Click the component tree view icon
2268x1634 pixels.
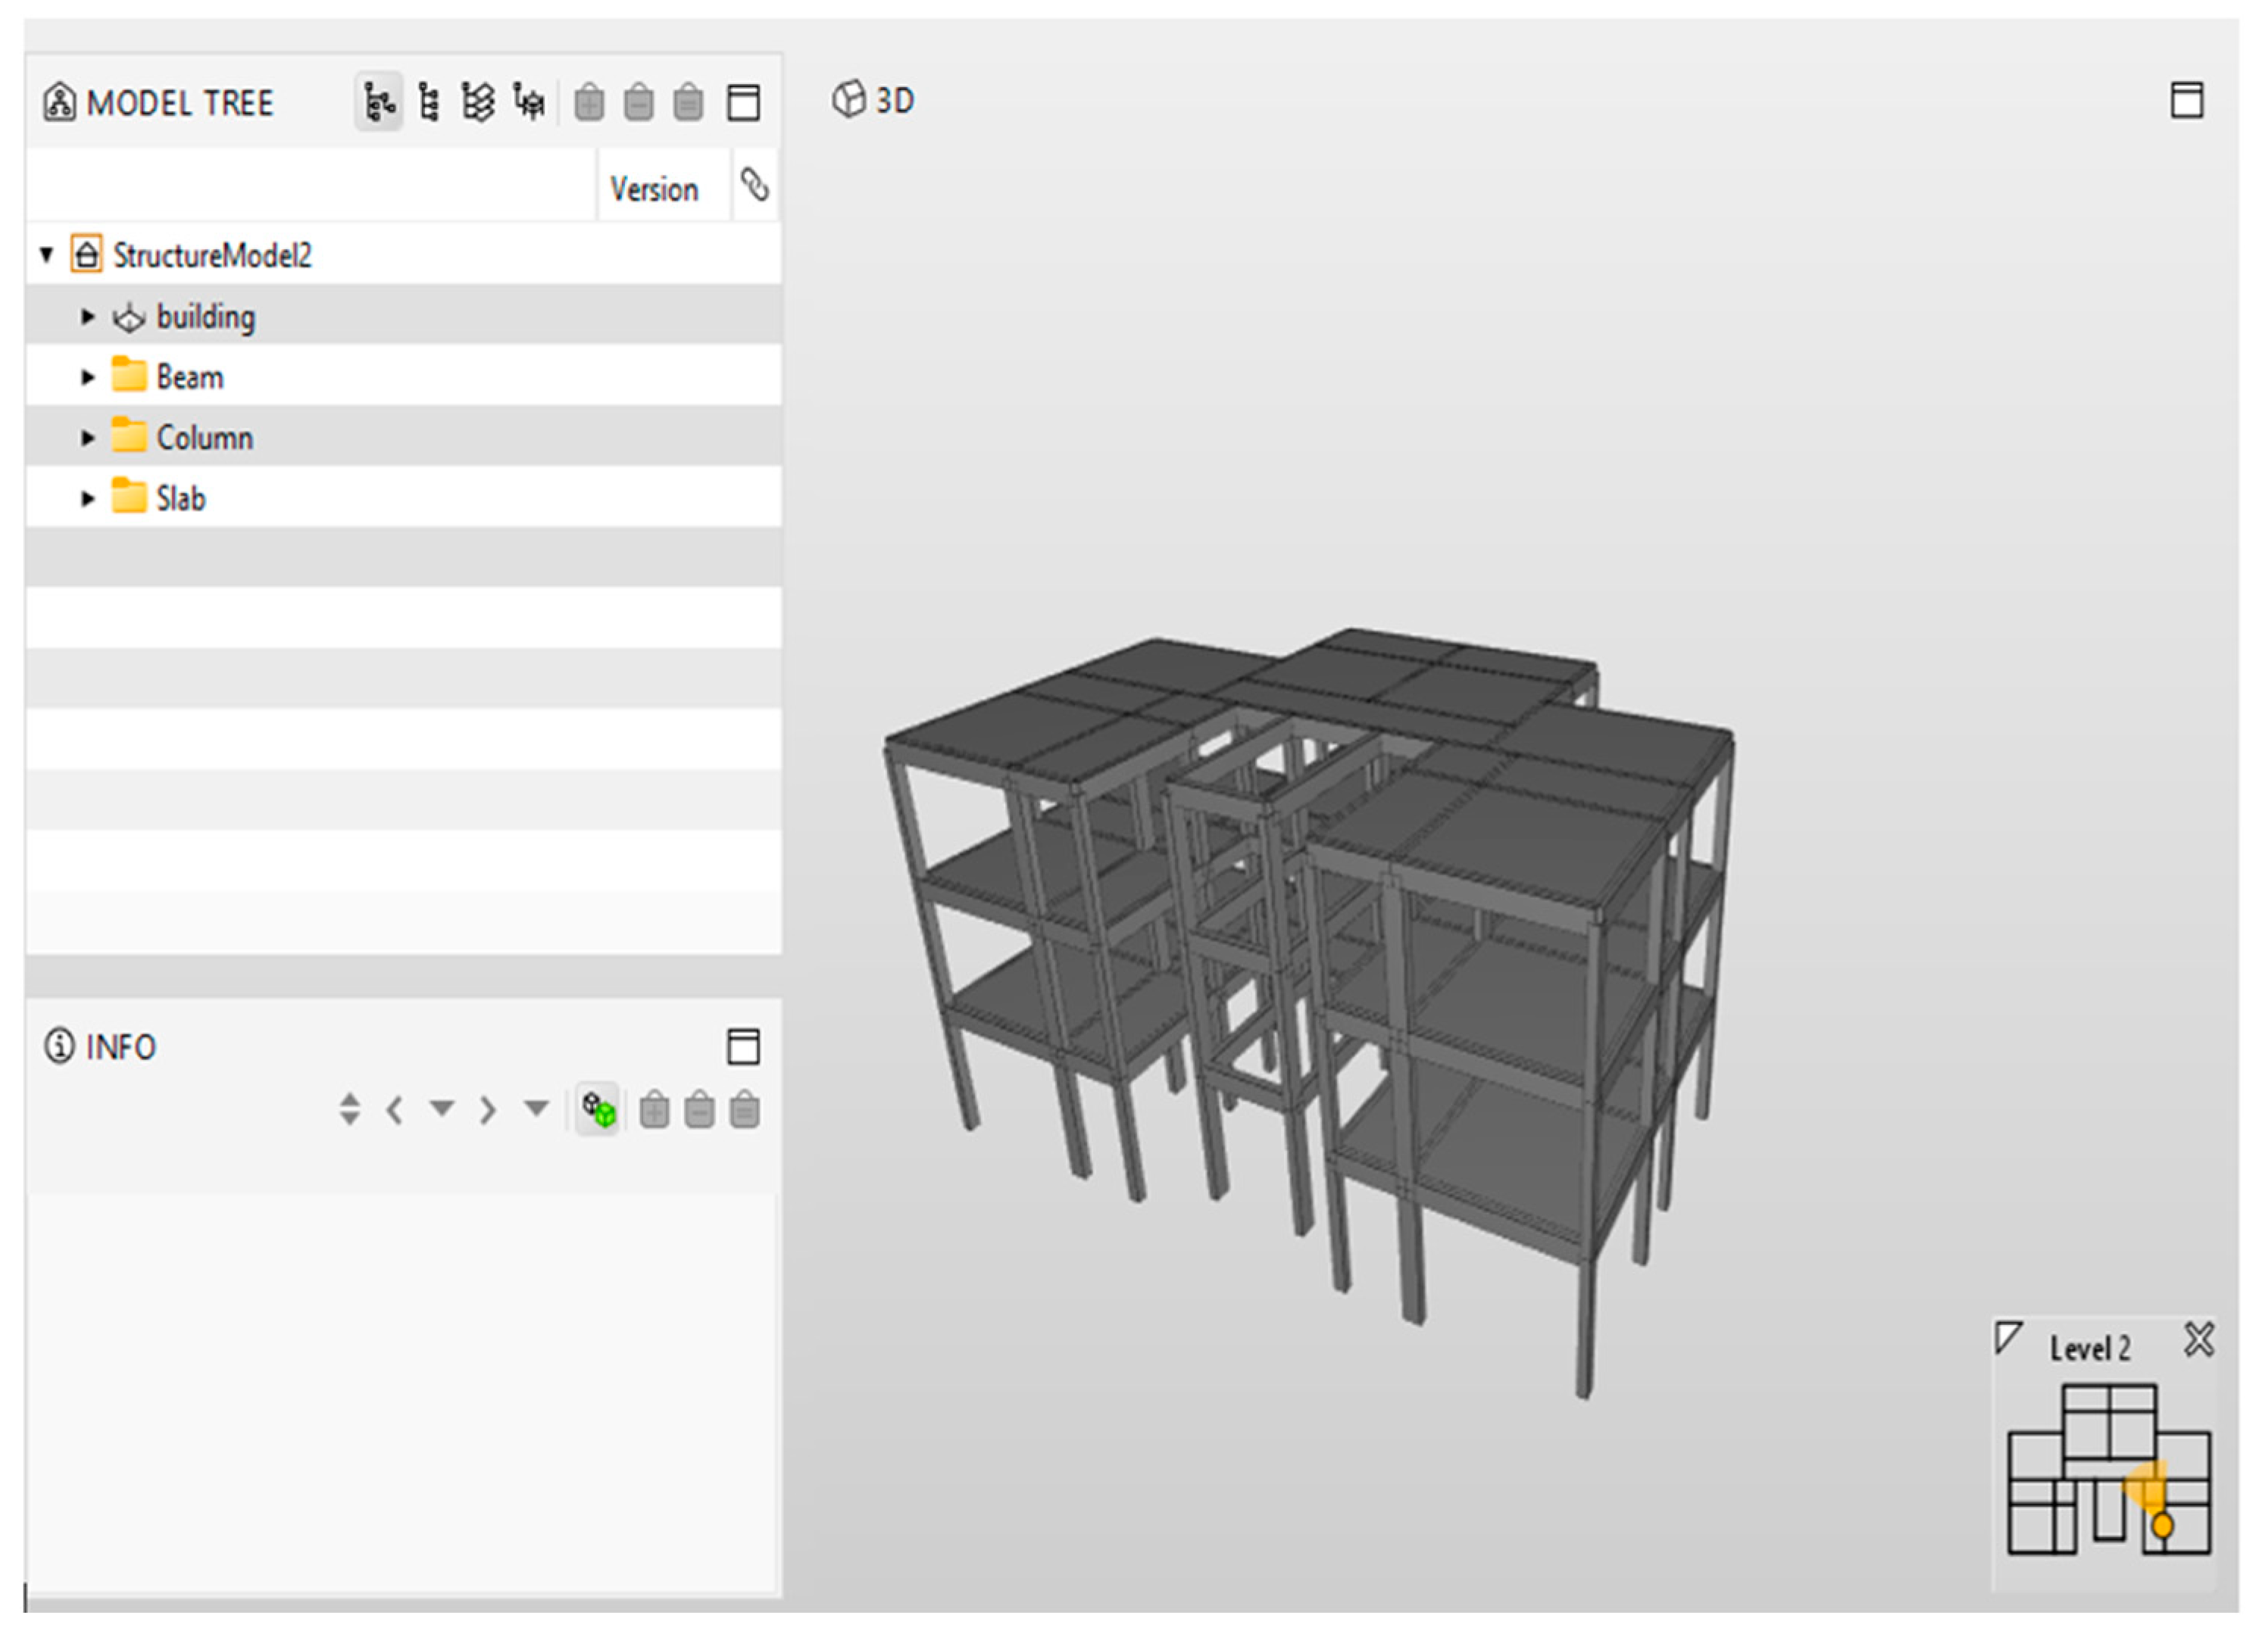(529, 102)
